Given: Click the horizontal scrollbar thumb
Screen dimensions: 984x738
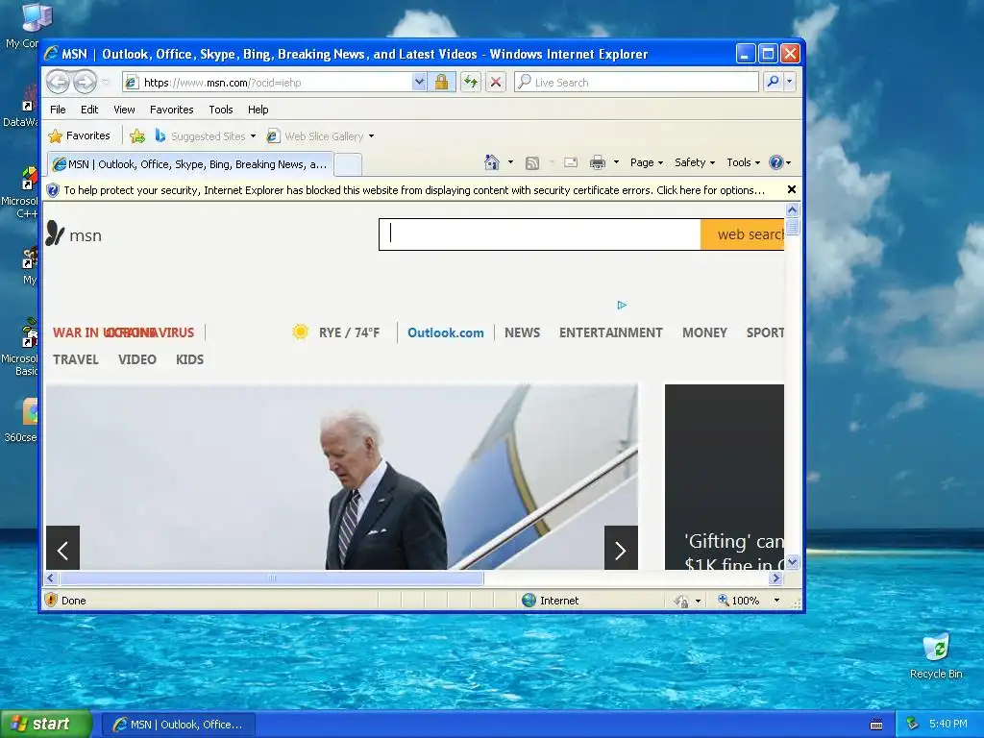Looking at the screenshot, I should (272, 578).
